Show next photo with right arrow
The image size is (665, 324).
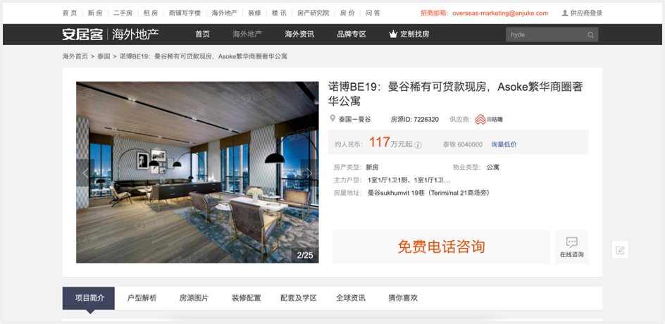point(309,173)
